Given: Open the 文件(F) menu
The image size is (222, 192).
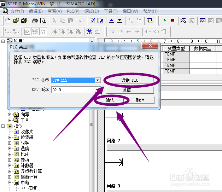Looking at the screenshot, I should coord(17,11).
